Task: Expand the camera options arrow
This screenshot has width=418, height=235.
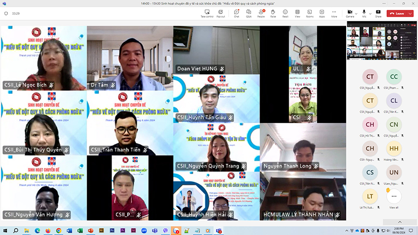Action: pos(356,14)
